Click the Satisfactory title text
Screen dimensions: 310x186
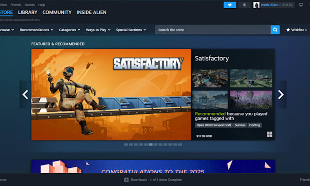[212, 58]
